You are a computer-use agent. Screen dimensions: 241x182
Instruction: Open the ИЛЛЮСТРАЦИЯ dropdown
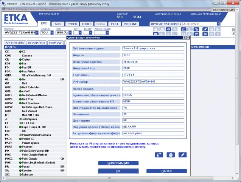tap(107, 33)
